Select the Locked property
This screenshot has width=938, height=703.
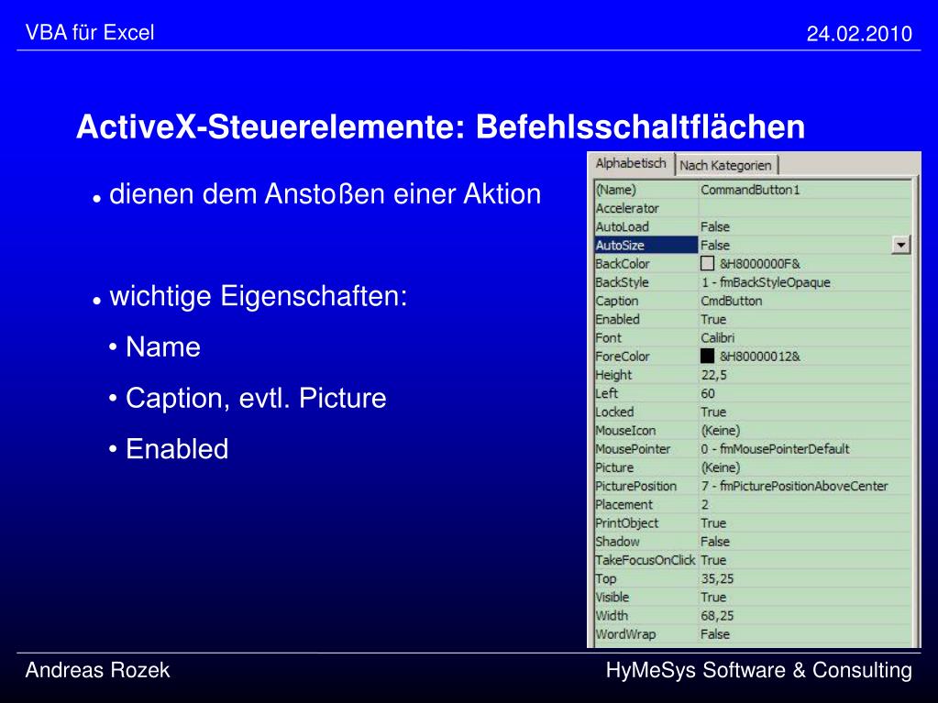[x=614, y=412]
